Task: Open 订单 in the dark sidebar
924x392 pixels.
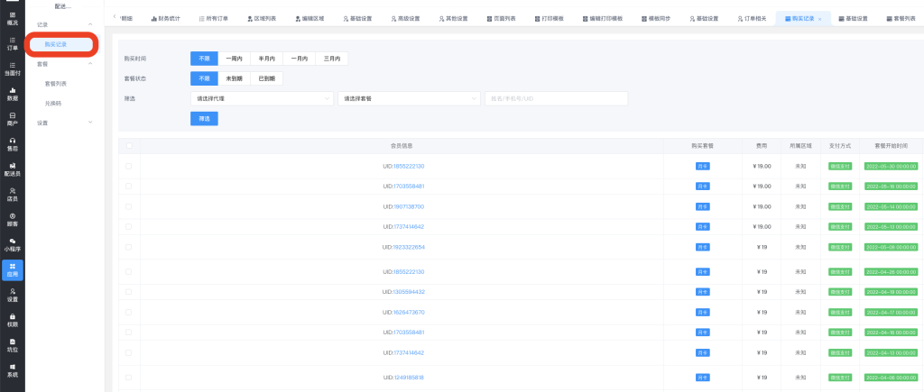Action: [12, 44]
